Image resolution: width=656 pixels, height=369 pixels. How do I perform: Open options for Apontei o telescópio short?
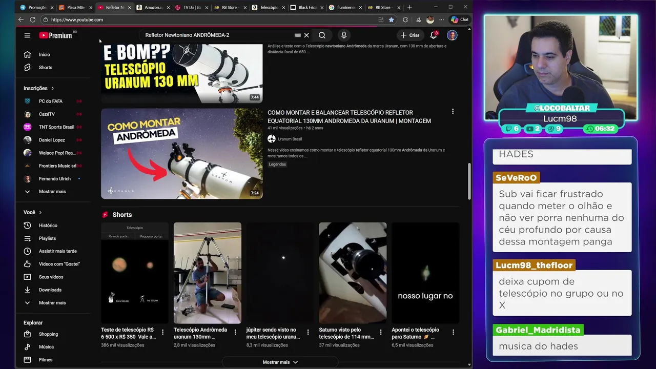coord(453,332)
